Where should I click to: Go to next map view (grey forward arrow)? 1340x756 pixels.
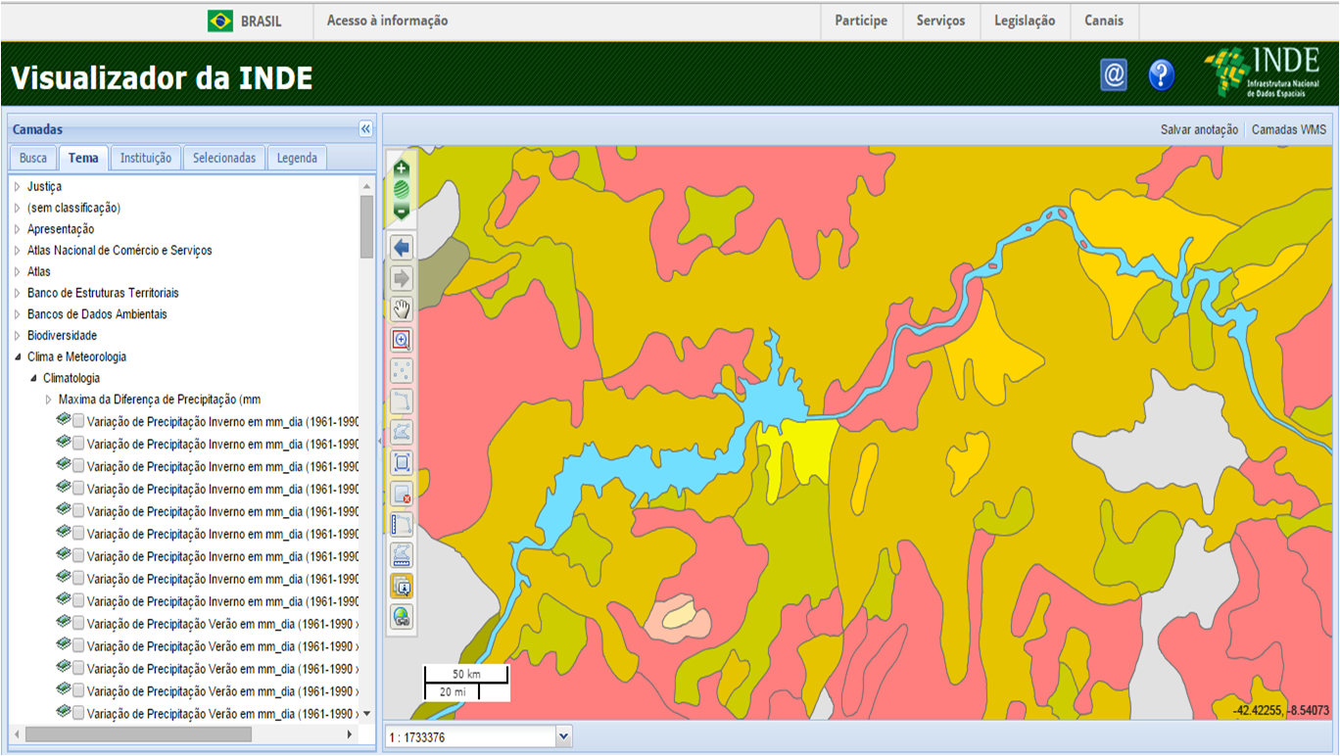pos(402,279)
